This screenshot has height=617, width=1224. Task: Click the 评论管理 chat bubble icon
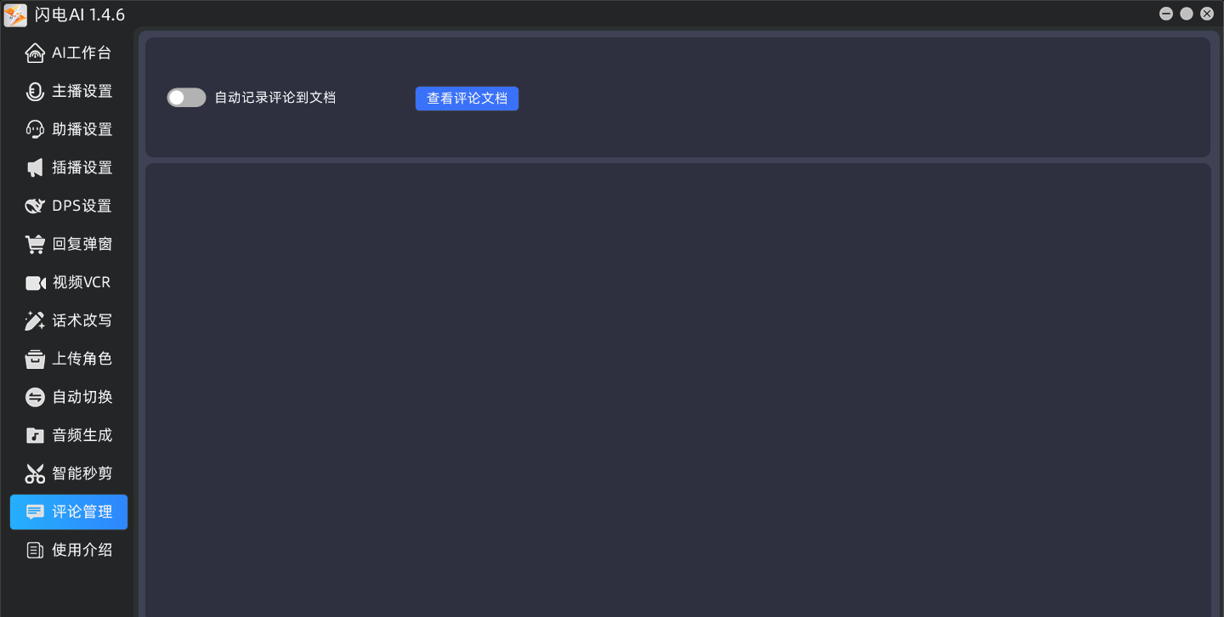click(35, 512)
